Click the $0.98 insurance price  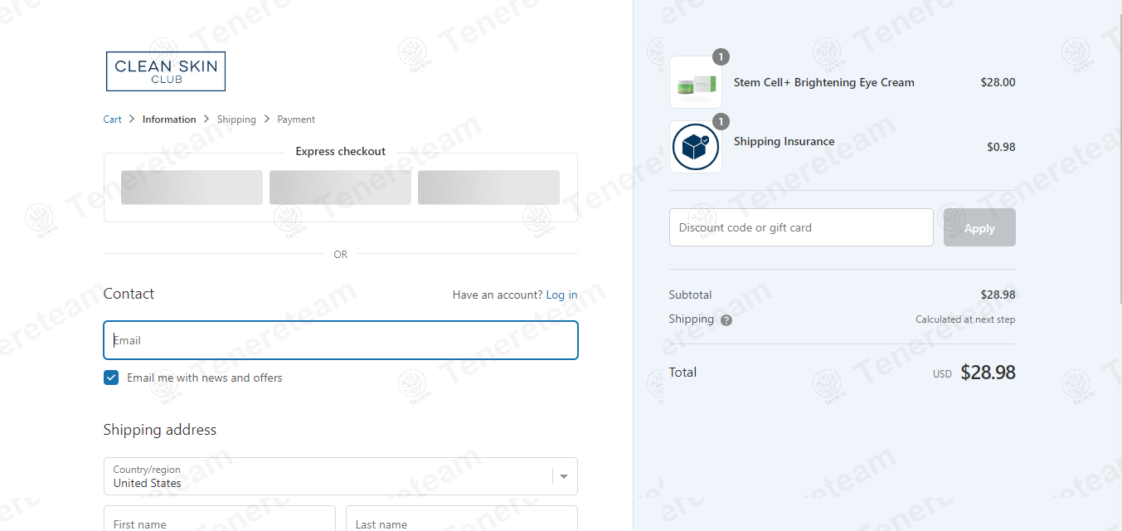pos(1001,147)
